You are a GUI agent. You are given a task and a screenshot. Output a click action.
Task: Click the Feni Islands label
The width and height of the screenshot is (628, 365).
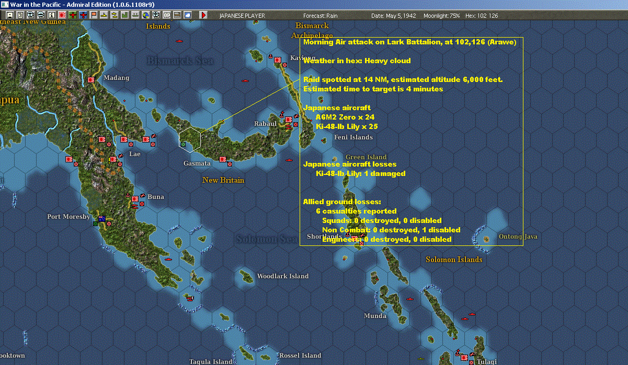coord(353,137)
